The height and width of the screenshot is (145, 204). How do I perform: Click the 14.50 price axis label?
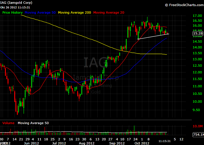pyautogui.click(x=197, y=41)
